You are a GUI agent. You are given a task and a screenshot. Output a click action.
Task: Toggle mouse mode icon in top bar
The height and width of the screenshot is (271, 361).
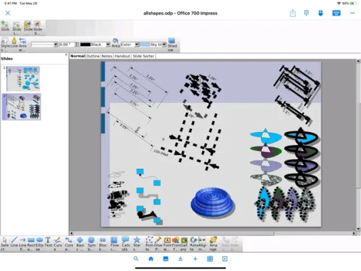[x=320, y=13]
